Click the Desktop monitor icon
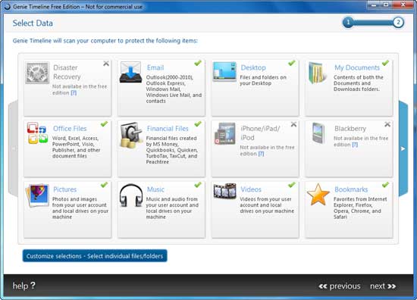The width and height of the screenshot is (417, 300). point(224,71)
